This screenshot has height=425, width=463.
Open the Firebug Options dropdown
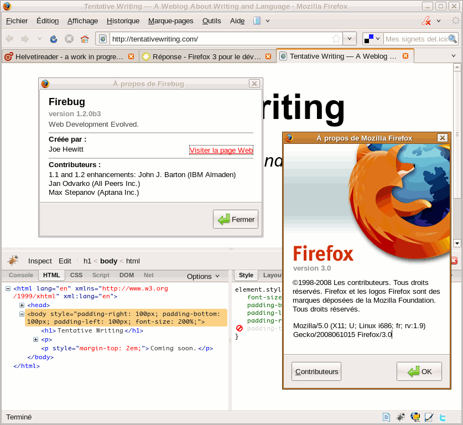point(203,276)
